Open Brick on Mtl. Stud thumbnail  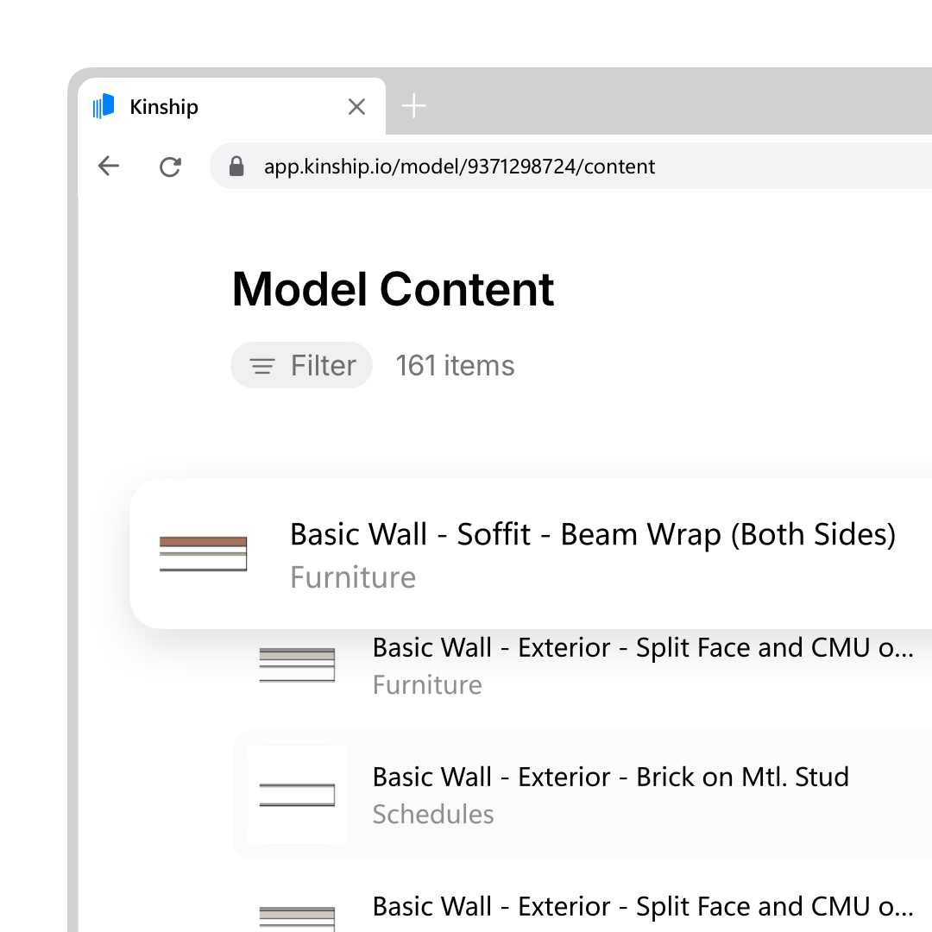click(x=297, y=795)
